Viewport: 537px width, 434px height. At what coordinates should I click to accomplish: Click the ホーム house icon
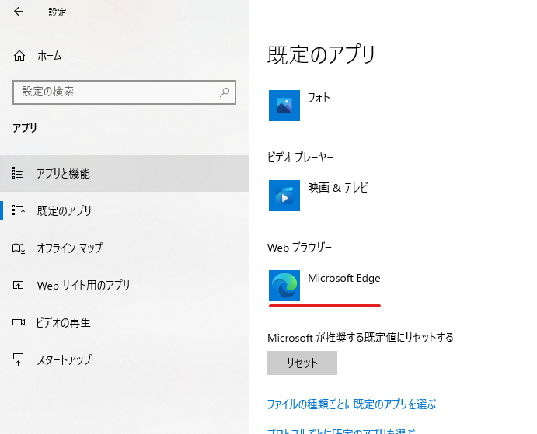click(19, 56)
